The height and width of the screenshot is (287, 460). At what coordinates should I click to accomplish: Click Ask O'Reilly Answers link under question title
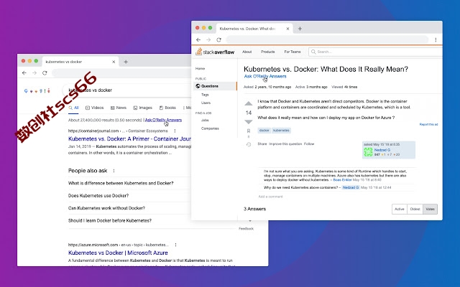[265, 77]
